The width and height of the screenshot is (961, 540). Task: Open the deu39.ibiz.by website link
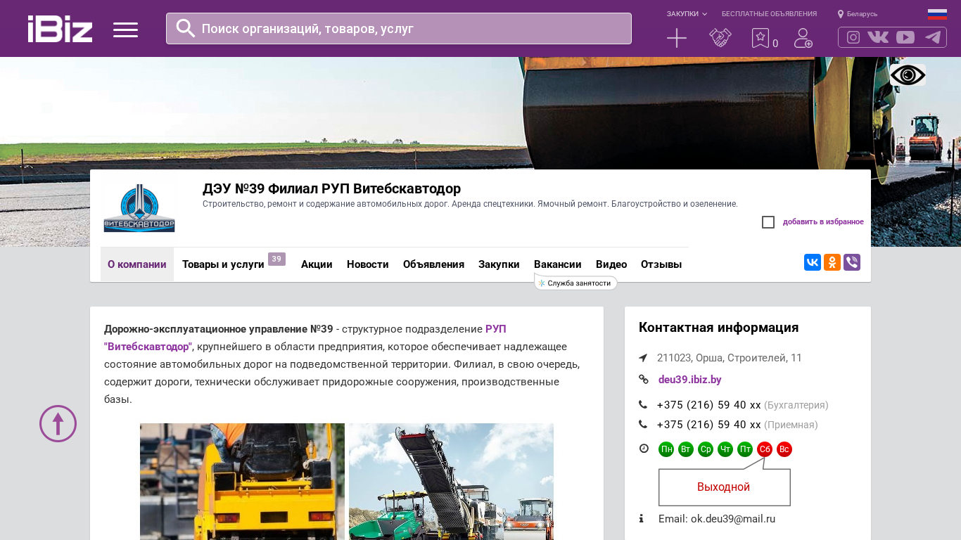[690, 380]
